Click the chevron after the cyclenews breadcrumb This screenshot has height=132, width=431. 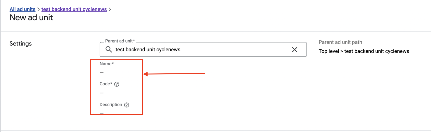[x=110, y=9]
